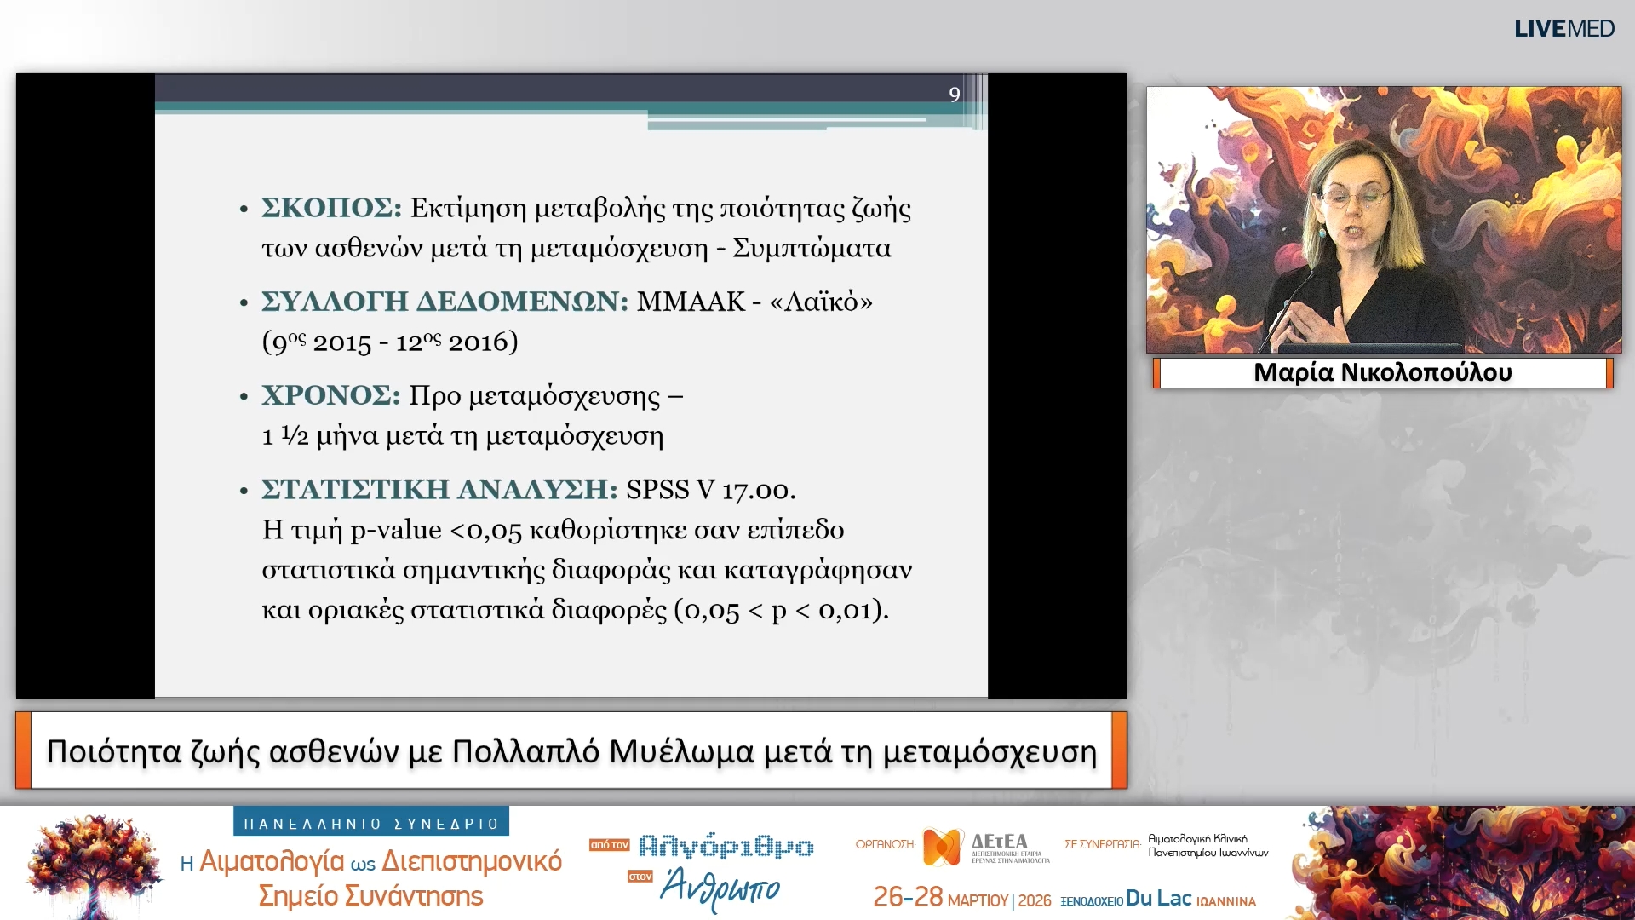Select the speaker video thumbnail

pos(1383,220)
